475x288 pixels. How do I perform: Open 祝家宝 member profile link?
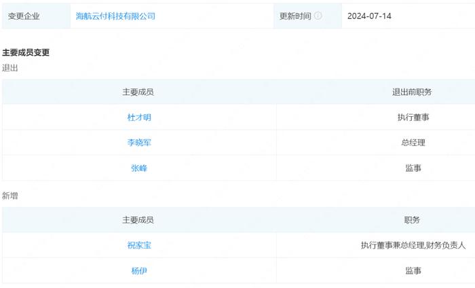pyautogui.click(x=139, y=245)
